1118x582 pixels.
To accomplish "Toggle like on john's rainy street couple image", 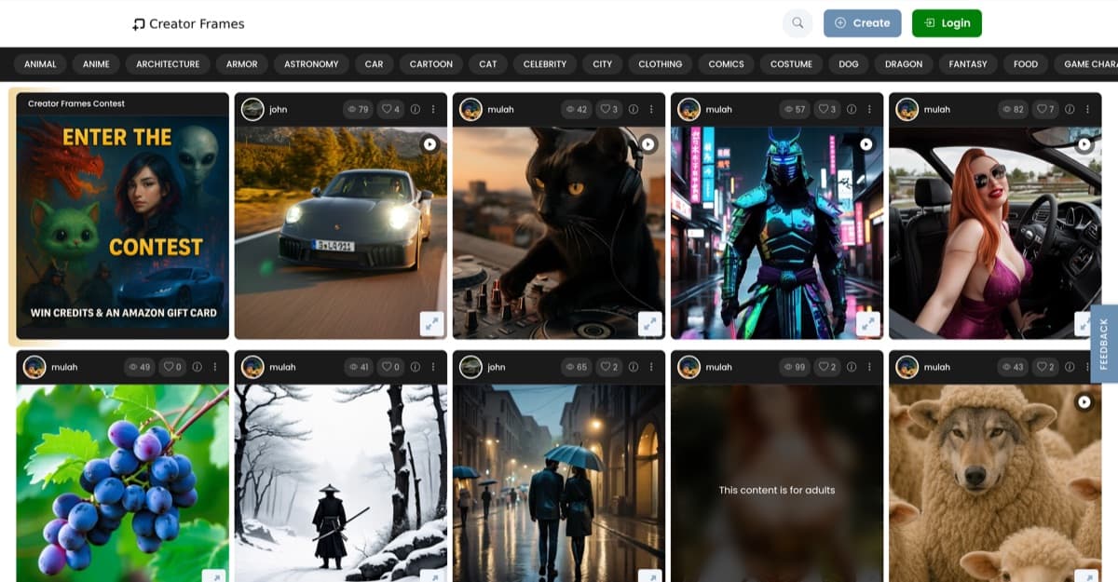I will 607,367.
